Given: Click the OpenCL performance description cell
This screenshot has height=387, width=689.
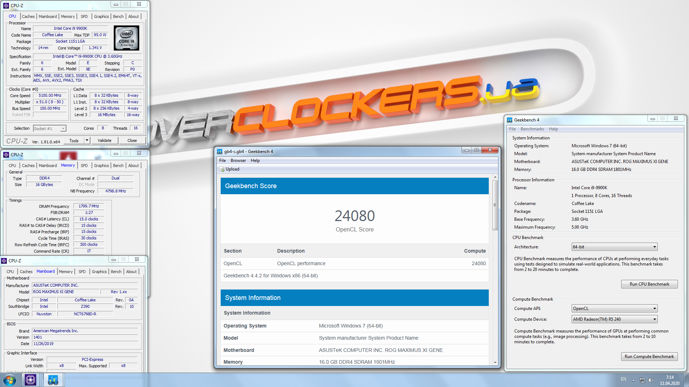Looking at the screenshot, I should pyautogui.click(x=301, y=263).
